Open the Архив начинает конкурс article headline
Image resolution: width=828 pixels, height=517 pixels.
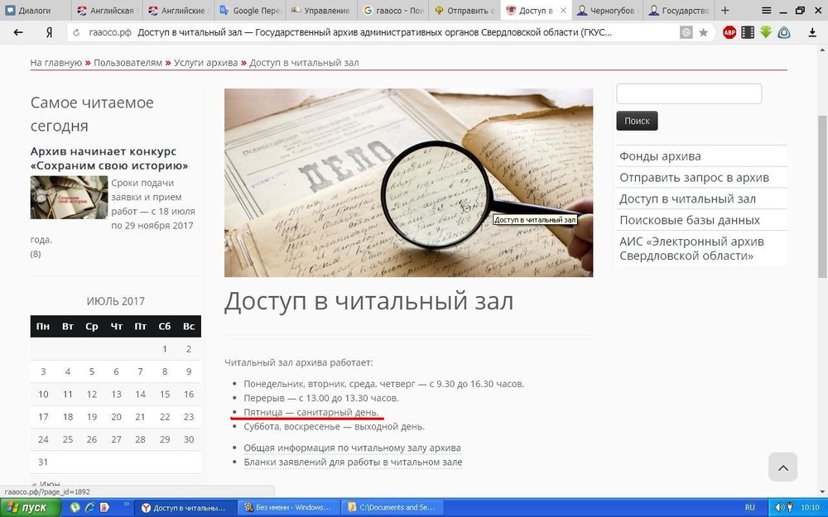point(109,158)
